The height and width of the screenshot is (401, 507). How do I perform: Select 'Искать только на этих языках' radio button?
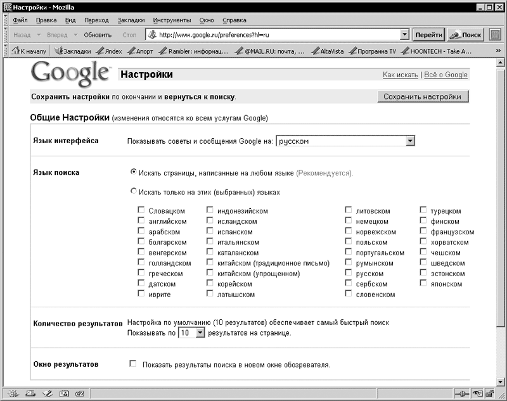(x=133, y=191)
